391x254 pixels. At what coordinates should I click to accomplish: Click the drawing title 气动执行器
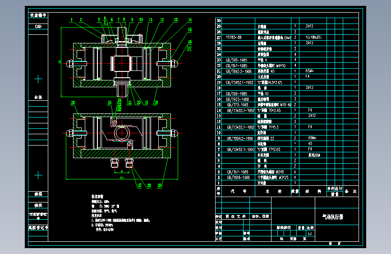tap(333, 217)
